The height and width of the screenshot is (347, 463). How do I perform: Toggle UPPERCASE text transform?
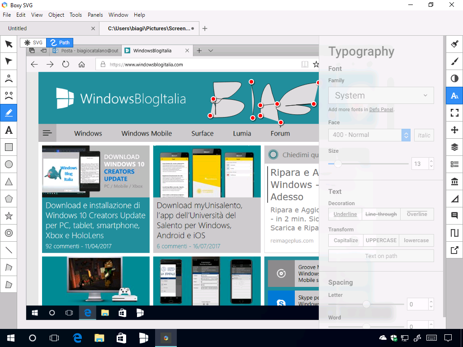click(x=381, y=240)
